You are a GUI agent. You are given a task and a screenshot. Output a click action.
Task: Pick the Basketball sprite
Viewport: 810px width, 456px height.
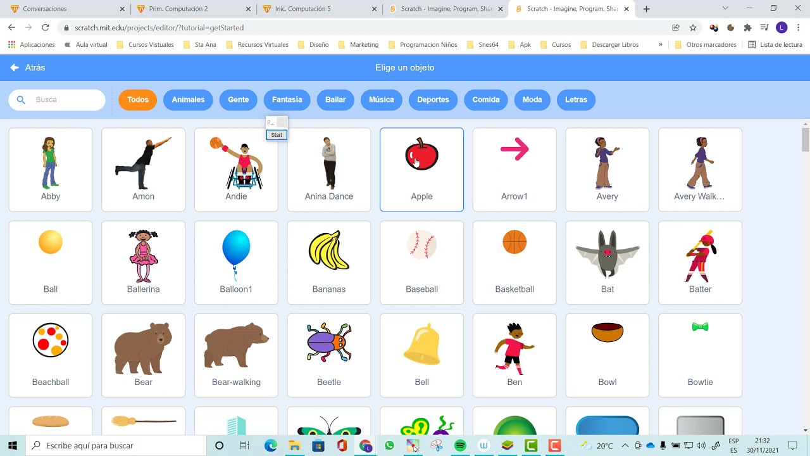514,263
